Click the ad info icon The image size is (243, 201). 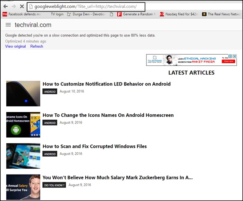pyautogui.click(x=230, y=56)
